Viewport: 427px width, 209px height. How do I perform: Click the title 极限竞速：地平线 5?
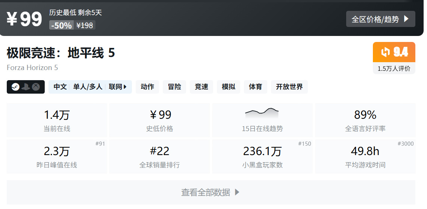coord(61,53)
